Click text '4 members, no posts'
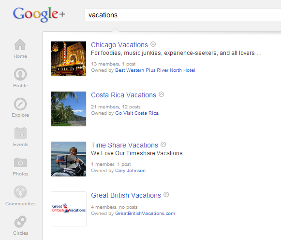 114,207
